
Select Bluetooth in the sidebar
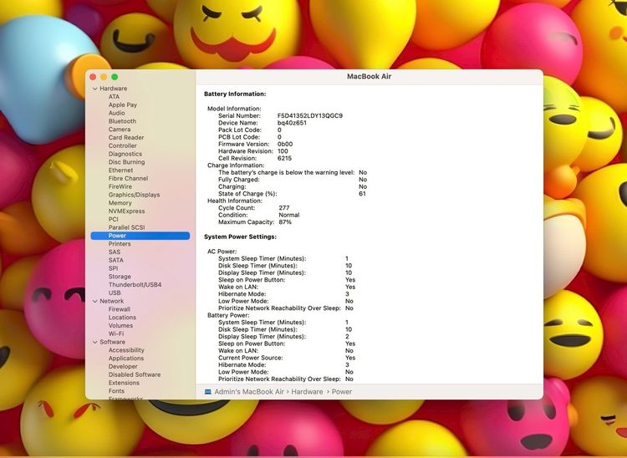[122, 121]
